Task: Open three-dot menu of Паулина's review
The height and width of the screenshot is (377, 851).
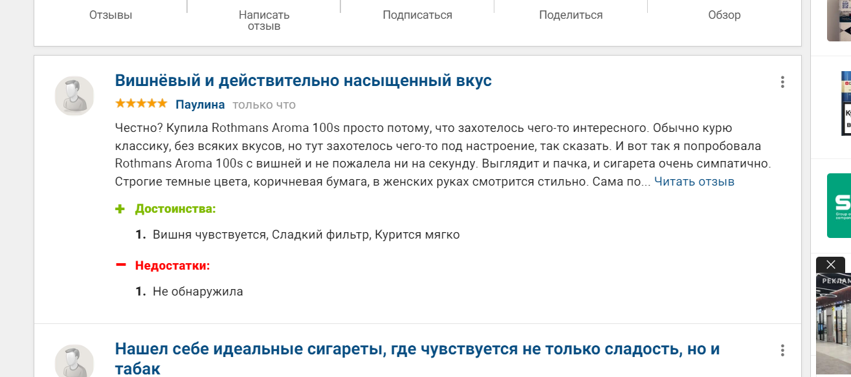Action: tap(782, 82)
